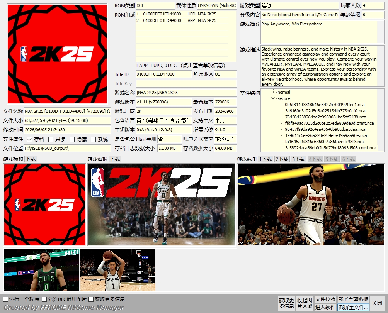The height and width of the screenshot is (313, 388).
Task: Select the red 2K25 title image thumbnail
Action: click(45, 205)
